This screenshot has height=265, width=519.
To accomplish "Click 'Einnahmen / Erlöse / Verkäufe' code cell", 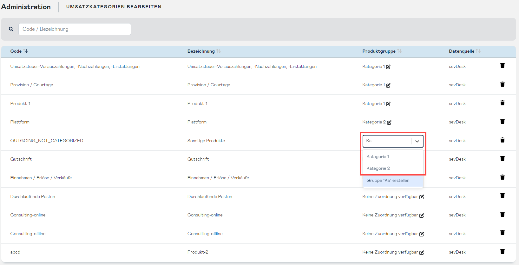I will point(41,178).
